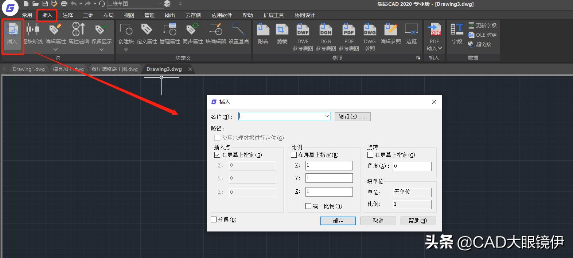Select the 设置基点 set base point tool
Image resolution: width=573 pixels, height=258 pixels.
(x=239, y=33)
